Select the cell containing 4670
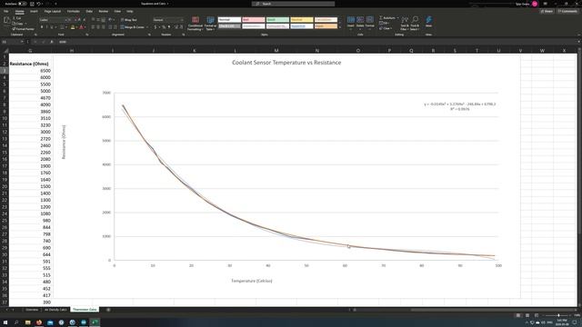The image size is (582, 327). click(30, 98)
